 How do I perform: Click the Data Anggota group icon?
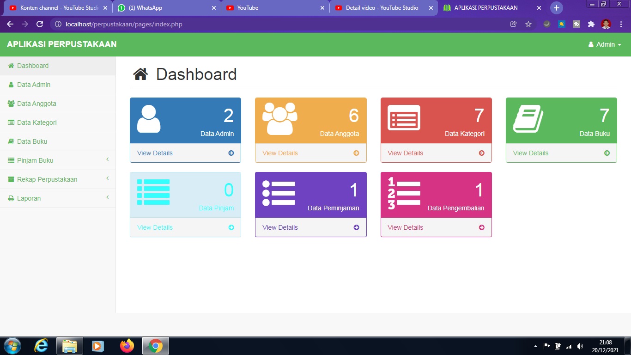[279, 119]
